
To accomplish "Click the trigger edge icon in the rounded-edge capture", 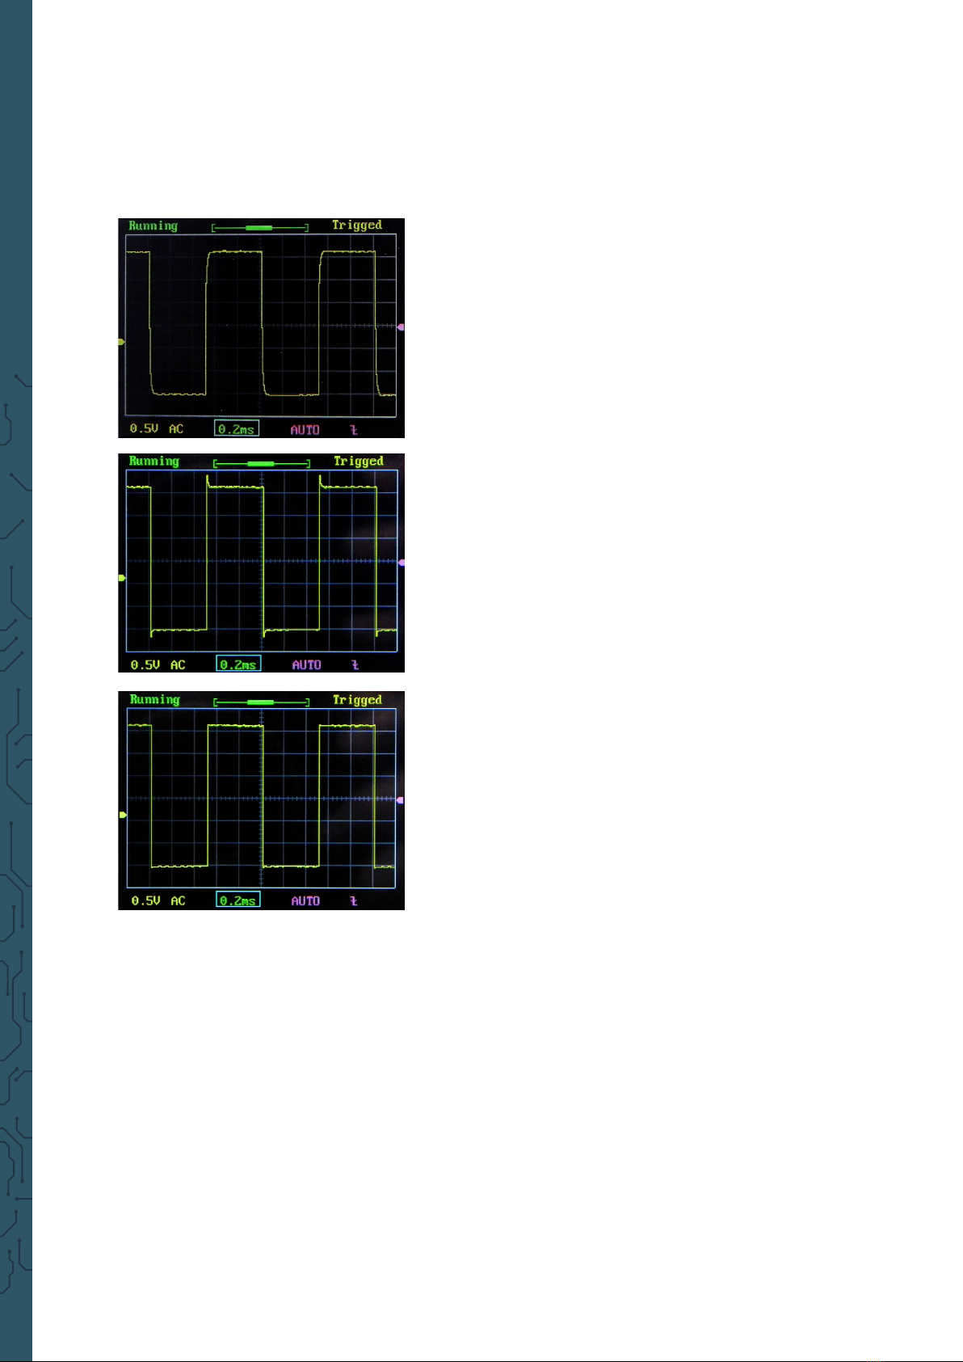I will pos(354,430).
